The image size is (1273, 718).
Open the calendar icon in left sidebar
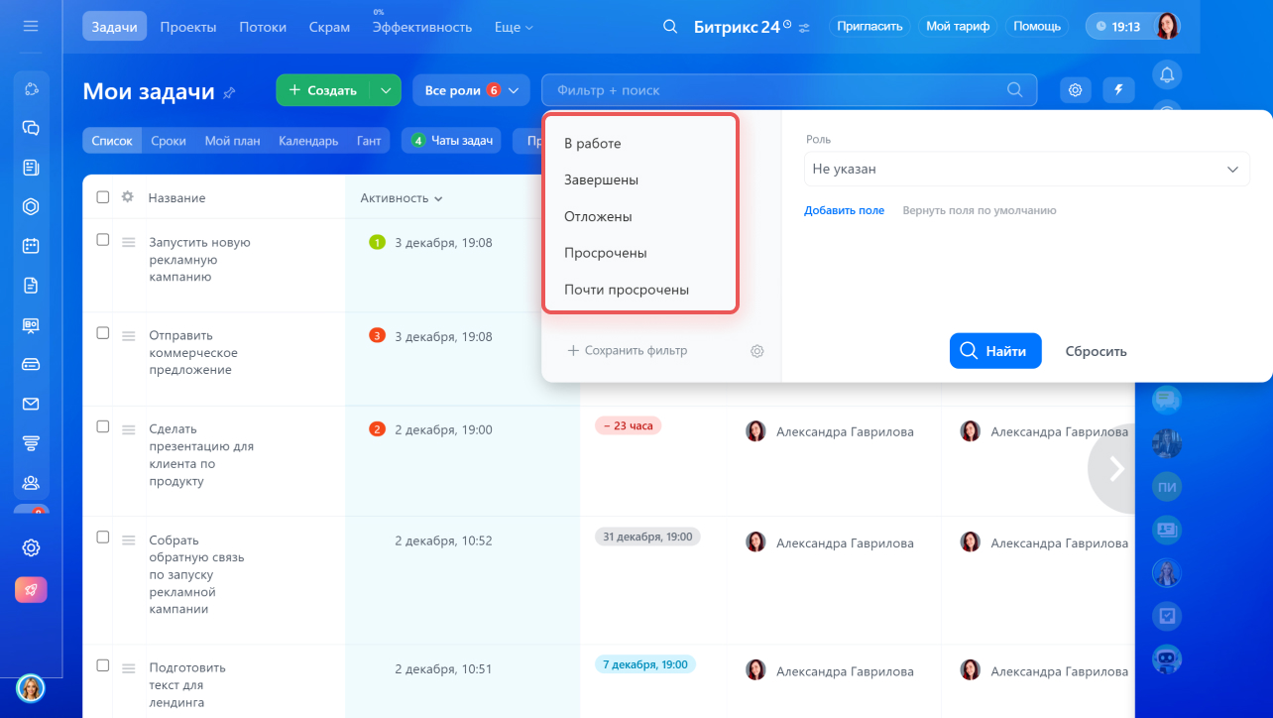[31, 246]
